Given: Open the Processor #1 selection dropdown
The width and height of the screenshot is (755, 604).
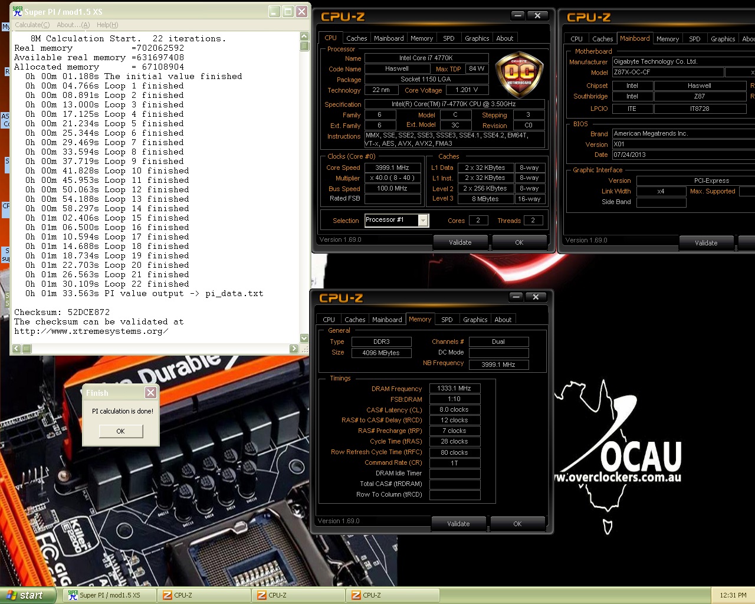Looking at the screenshot, I should click(x=423, y=220).
